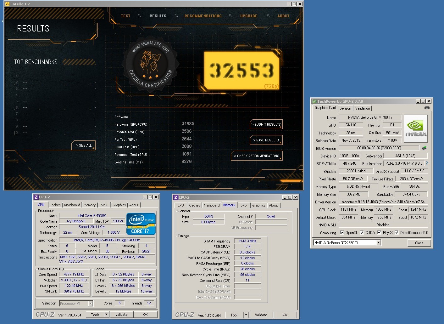444x324 pixels.
Task: Click the Catzilla certification badge
Action: click(x=150, y=65)
